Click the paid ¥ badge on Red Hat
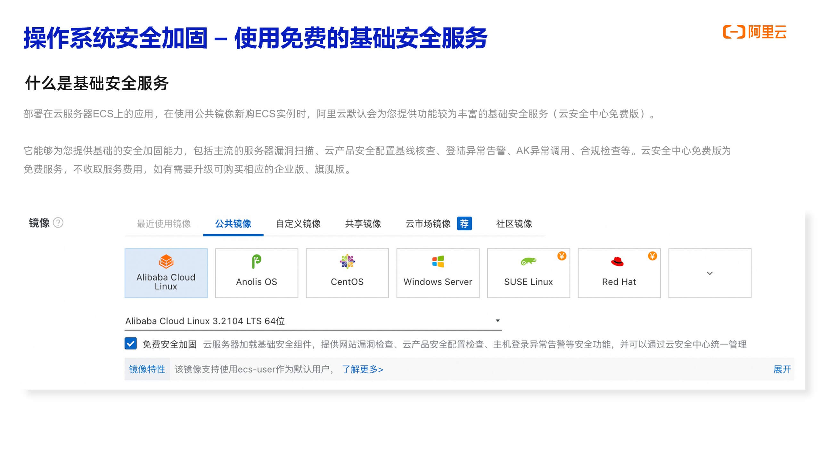Screen dimensions: 820x461 pos(652,256)
